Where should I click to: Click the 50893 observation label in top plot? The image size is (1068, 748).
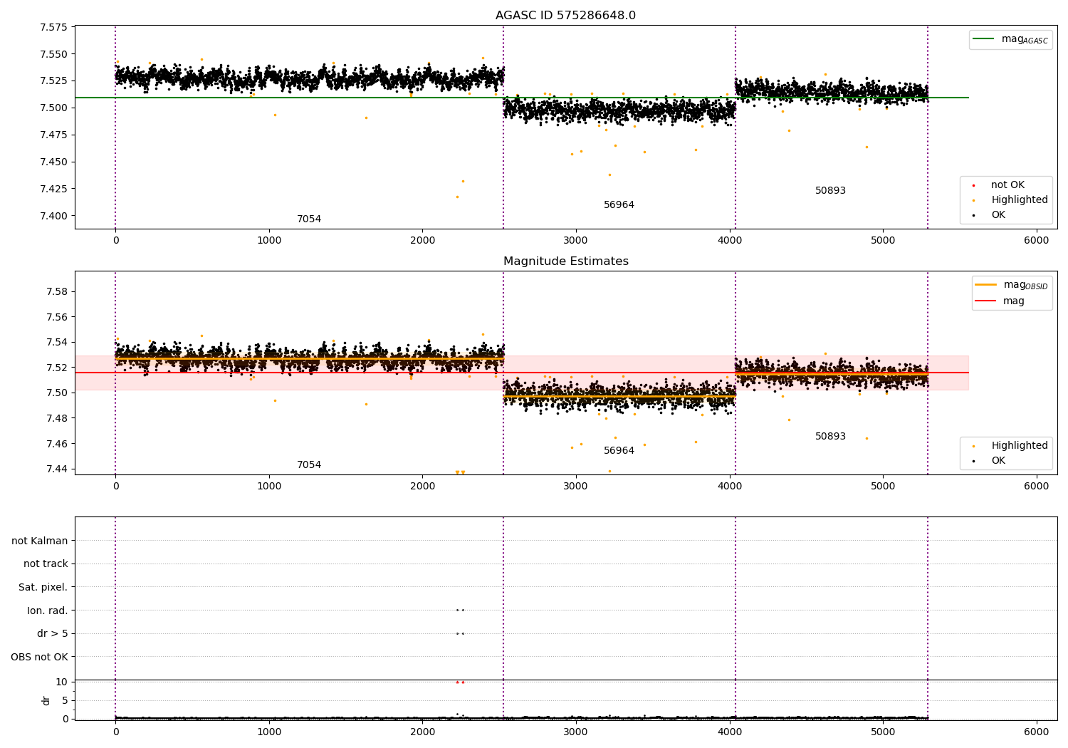(830, 191)
